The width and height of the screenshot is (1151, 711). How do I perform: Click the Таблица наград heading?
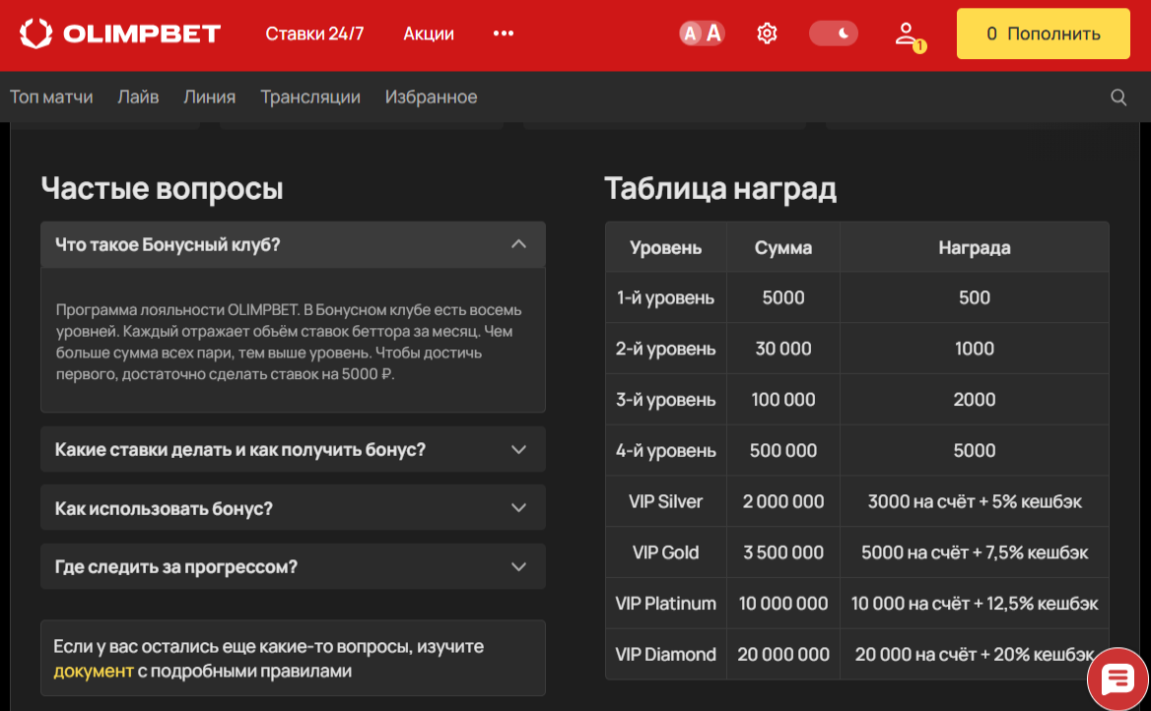pyautogui.click(x=720, y=188)
